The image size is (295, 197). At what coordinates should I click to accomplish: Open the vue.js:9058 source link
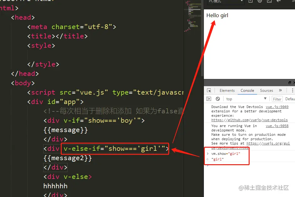click(277, 126)
